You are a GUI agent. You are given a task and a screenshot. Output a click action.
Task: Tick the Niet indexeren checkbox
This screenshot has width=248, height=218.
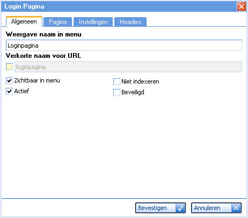116,81
